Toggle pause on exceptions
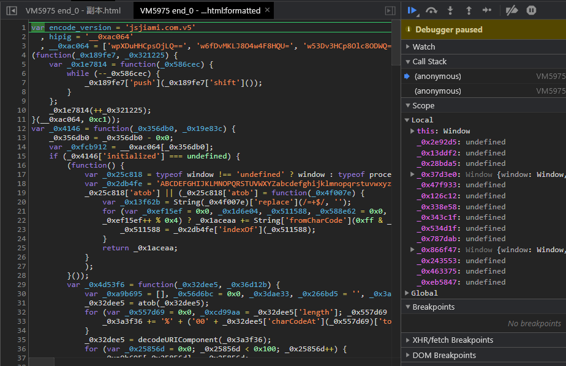Viewport: 566px width, 366px height. click(x=532, y=10)
